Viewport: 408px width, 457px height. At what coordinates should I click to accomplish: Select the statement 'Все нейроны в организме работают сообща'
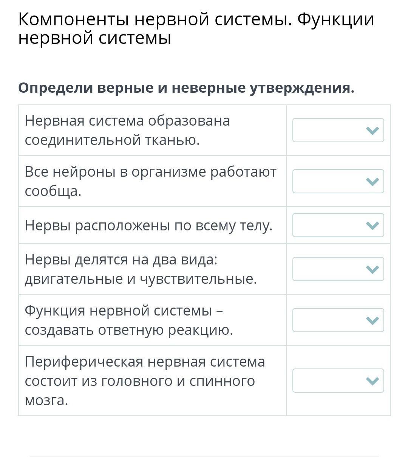click(x=151, y=182)
